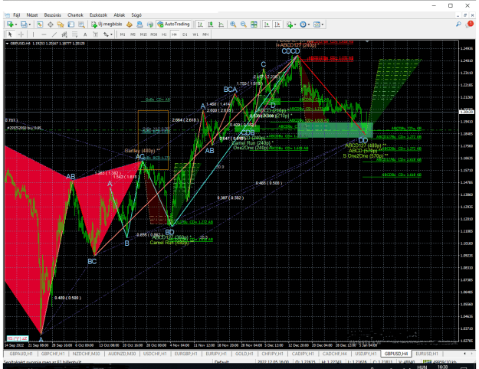Select the Fibonacci retracement tool
The image size is (479, 369).
tap(74, 34)
